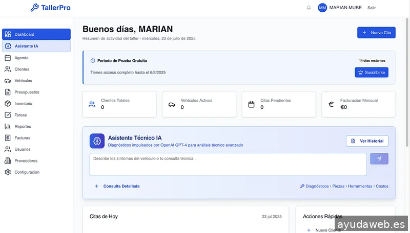Click the Asistente IA brain icon in sidebar

[x=8, y=46]
